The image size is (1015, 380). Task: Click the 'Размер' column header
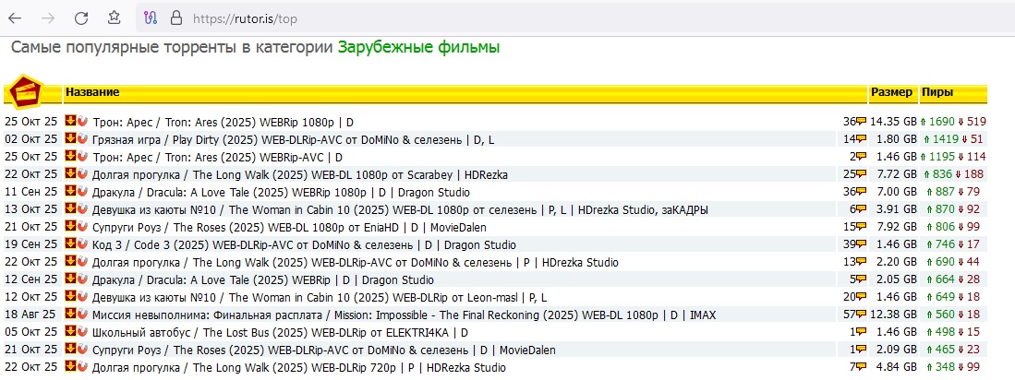click(x=891, y=92)
